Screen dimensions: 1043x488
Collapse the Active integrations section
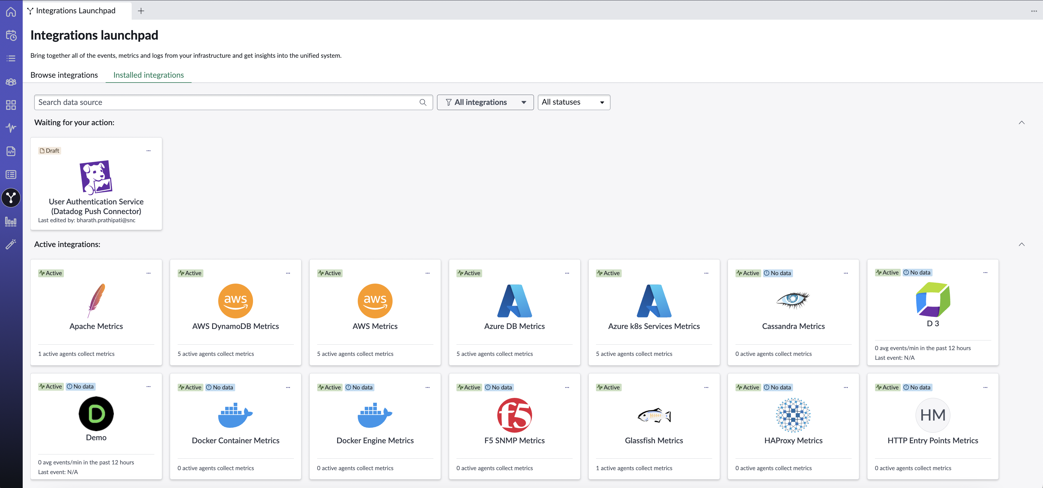[1021, 244]
